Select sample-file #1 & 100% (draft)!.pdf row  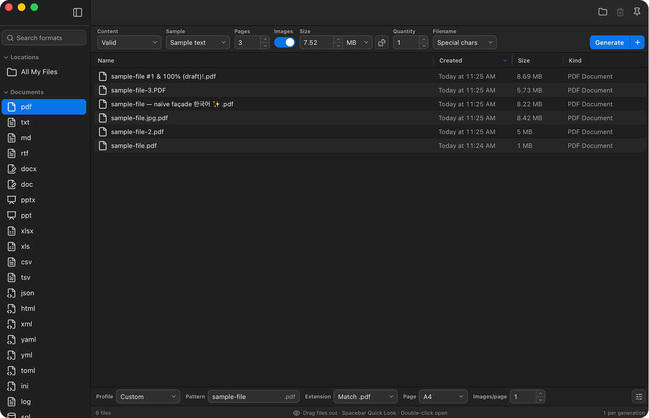click(x=370, y=76)
